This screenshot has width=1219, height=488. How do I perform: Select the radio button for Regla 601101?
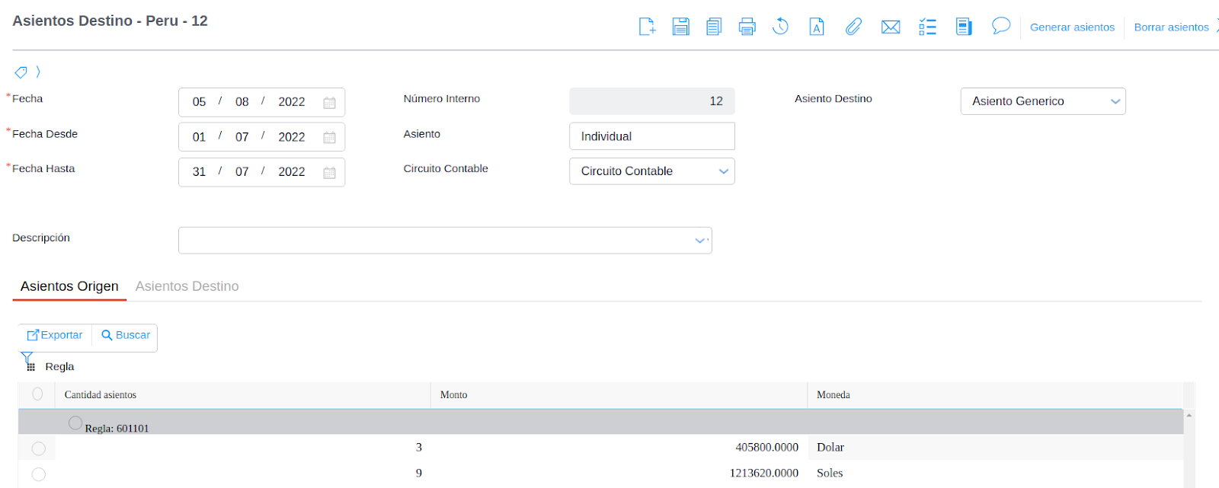tap(75, 423)
